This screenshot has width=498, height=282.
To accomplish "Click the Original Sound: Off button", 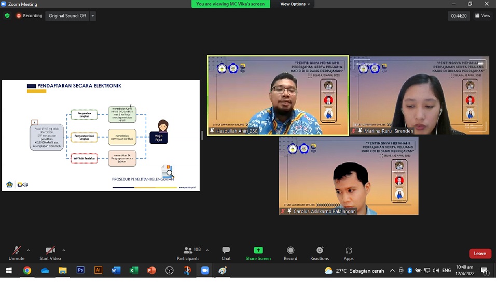I will (67, 16).
